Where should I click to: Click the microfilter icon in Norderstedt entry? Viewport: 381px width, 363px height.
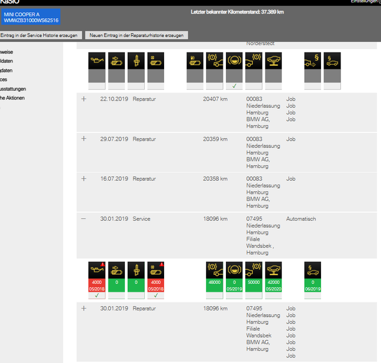(x=156, y=60)
